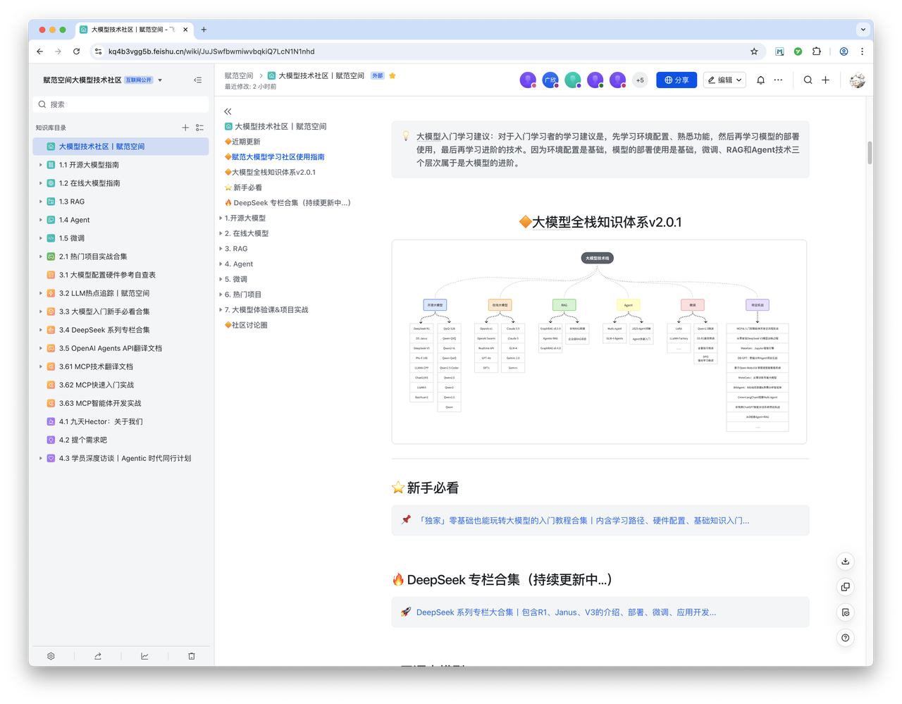Bookmark this page with browser star icon
This screenshot has width=902, height=704.
point(754,51)
